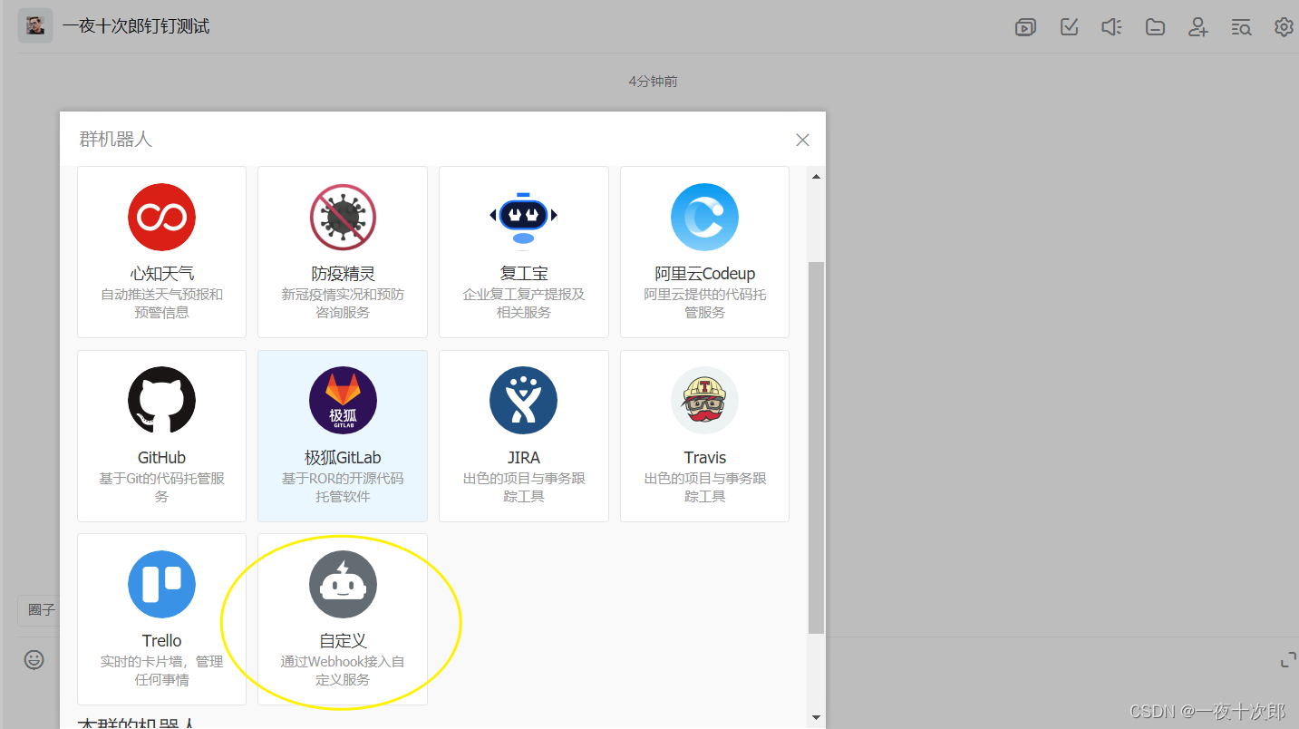Select the 心知天气 weather robot icon
The width and height of the screenshot is (1299, 729).
point(161,218)
